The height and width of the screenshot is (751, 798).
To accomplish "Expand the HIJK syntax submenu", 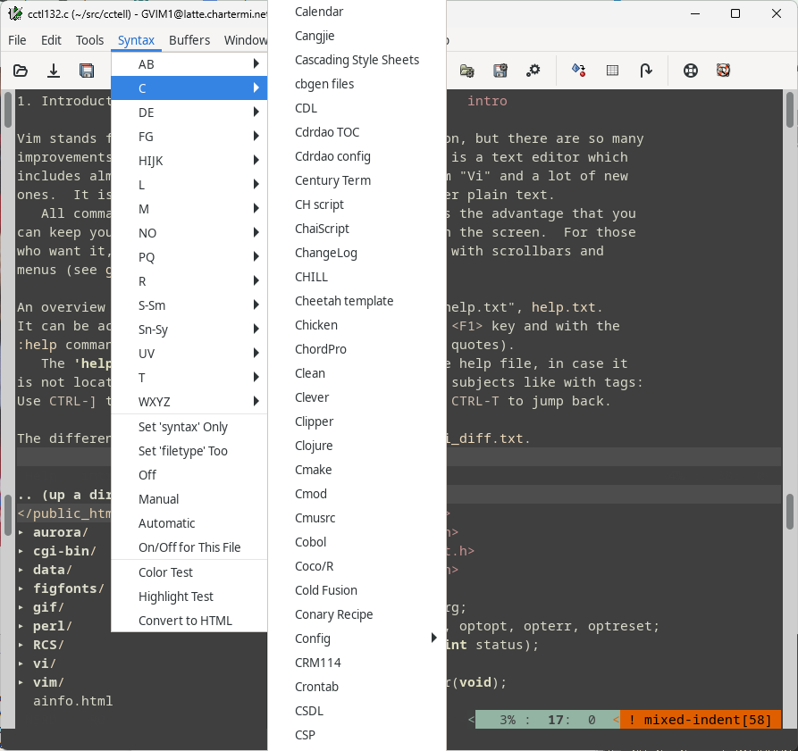I will tap(189, 161).
